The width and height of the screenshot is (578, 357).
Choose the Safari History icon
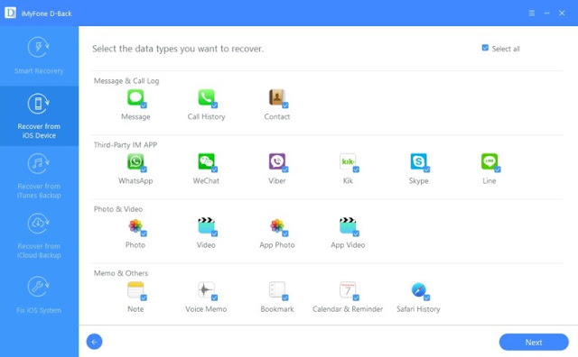(x=419, y=290)
